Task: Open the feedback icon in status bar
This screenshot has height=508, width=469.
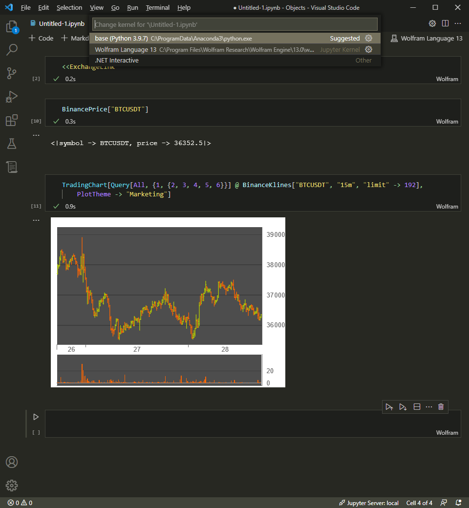Action: [x=444, y=503]
